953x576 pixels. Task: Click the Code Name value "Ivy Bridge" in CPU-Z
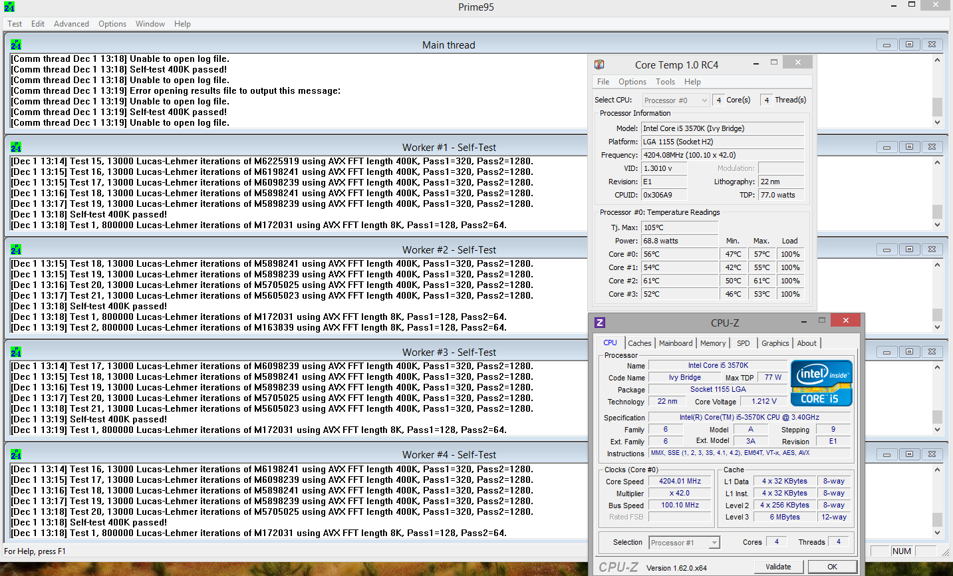(684, 377)
